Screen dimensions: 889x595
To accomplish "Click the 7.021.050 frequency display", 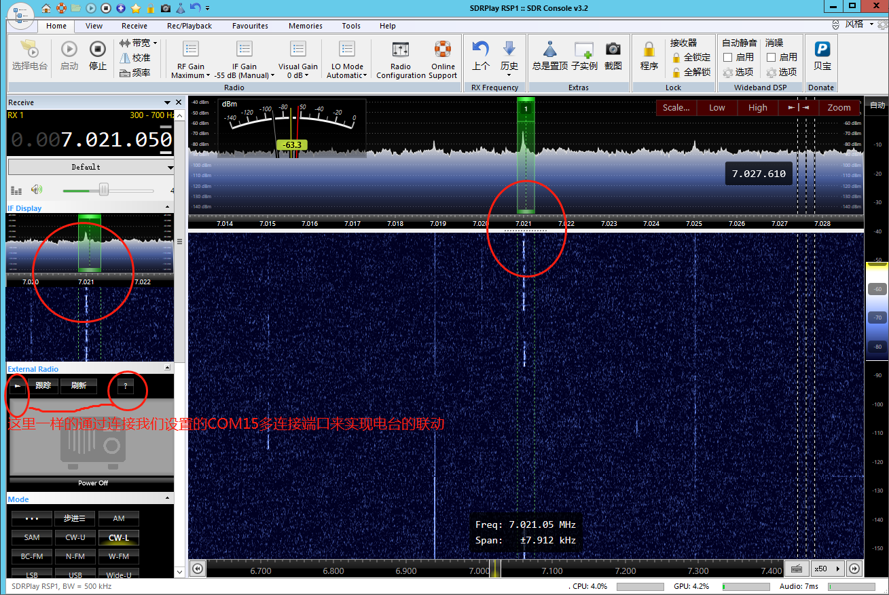I will tap(91, 140).
